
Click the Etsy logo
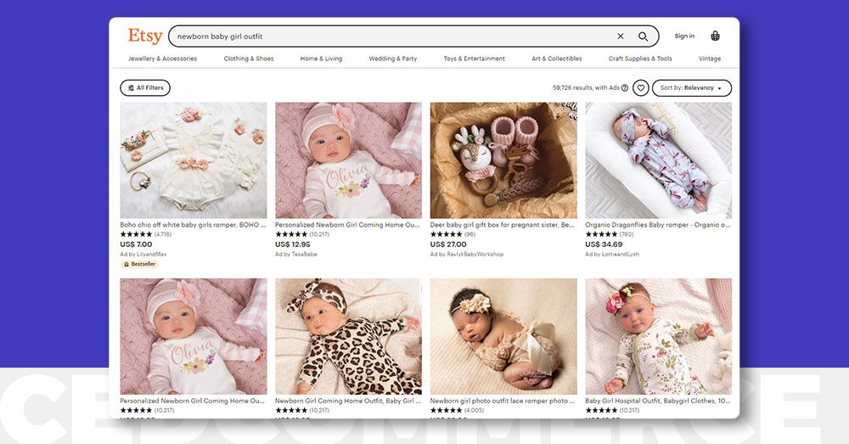[x=145, y=37]
